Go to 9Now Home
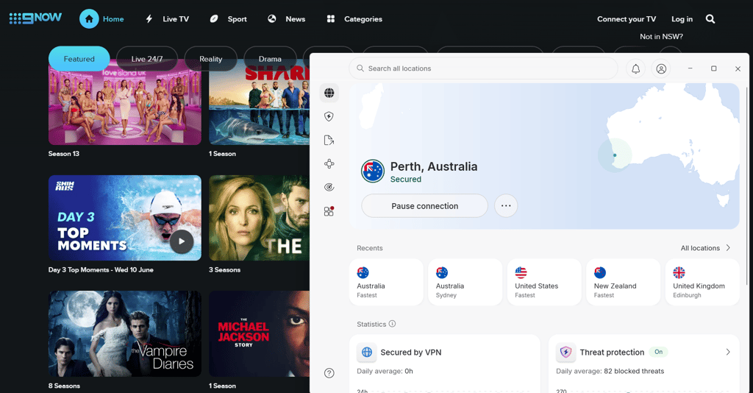Viewport: 753px width, 393px height. click(x=101, y=19)
